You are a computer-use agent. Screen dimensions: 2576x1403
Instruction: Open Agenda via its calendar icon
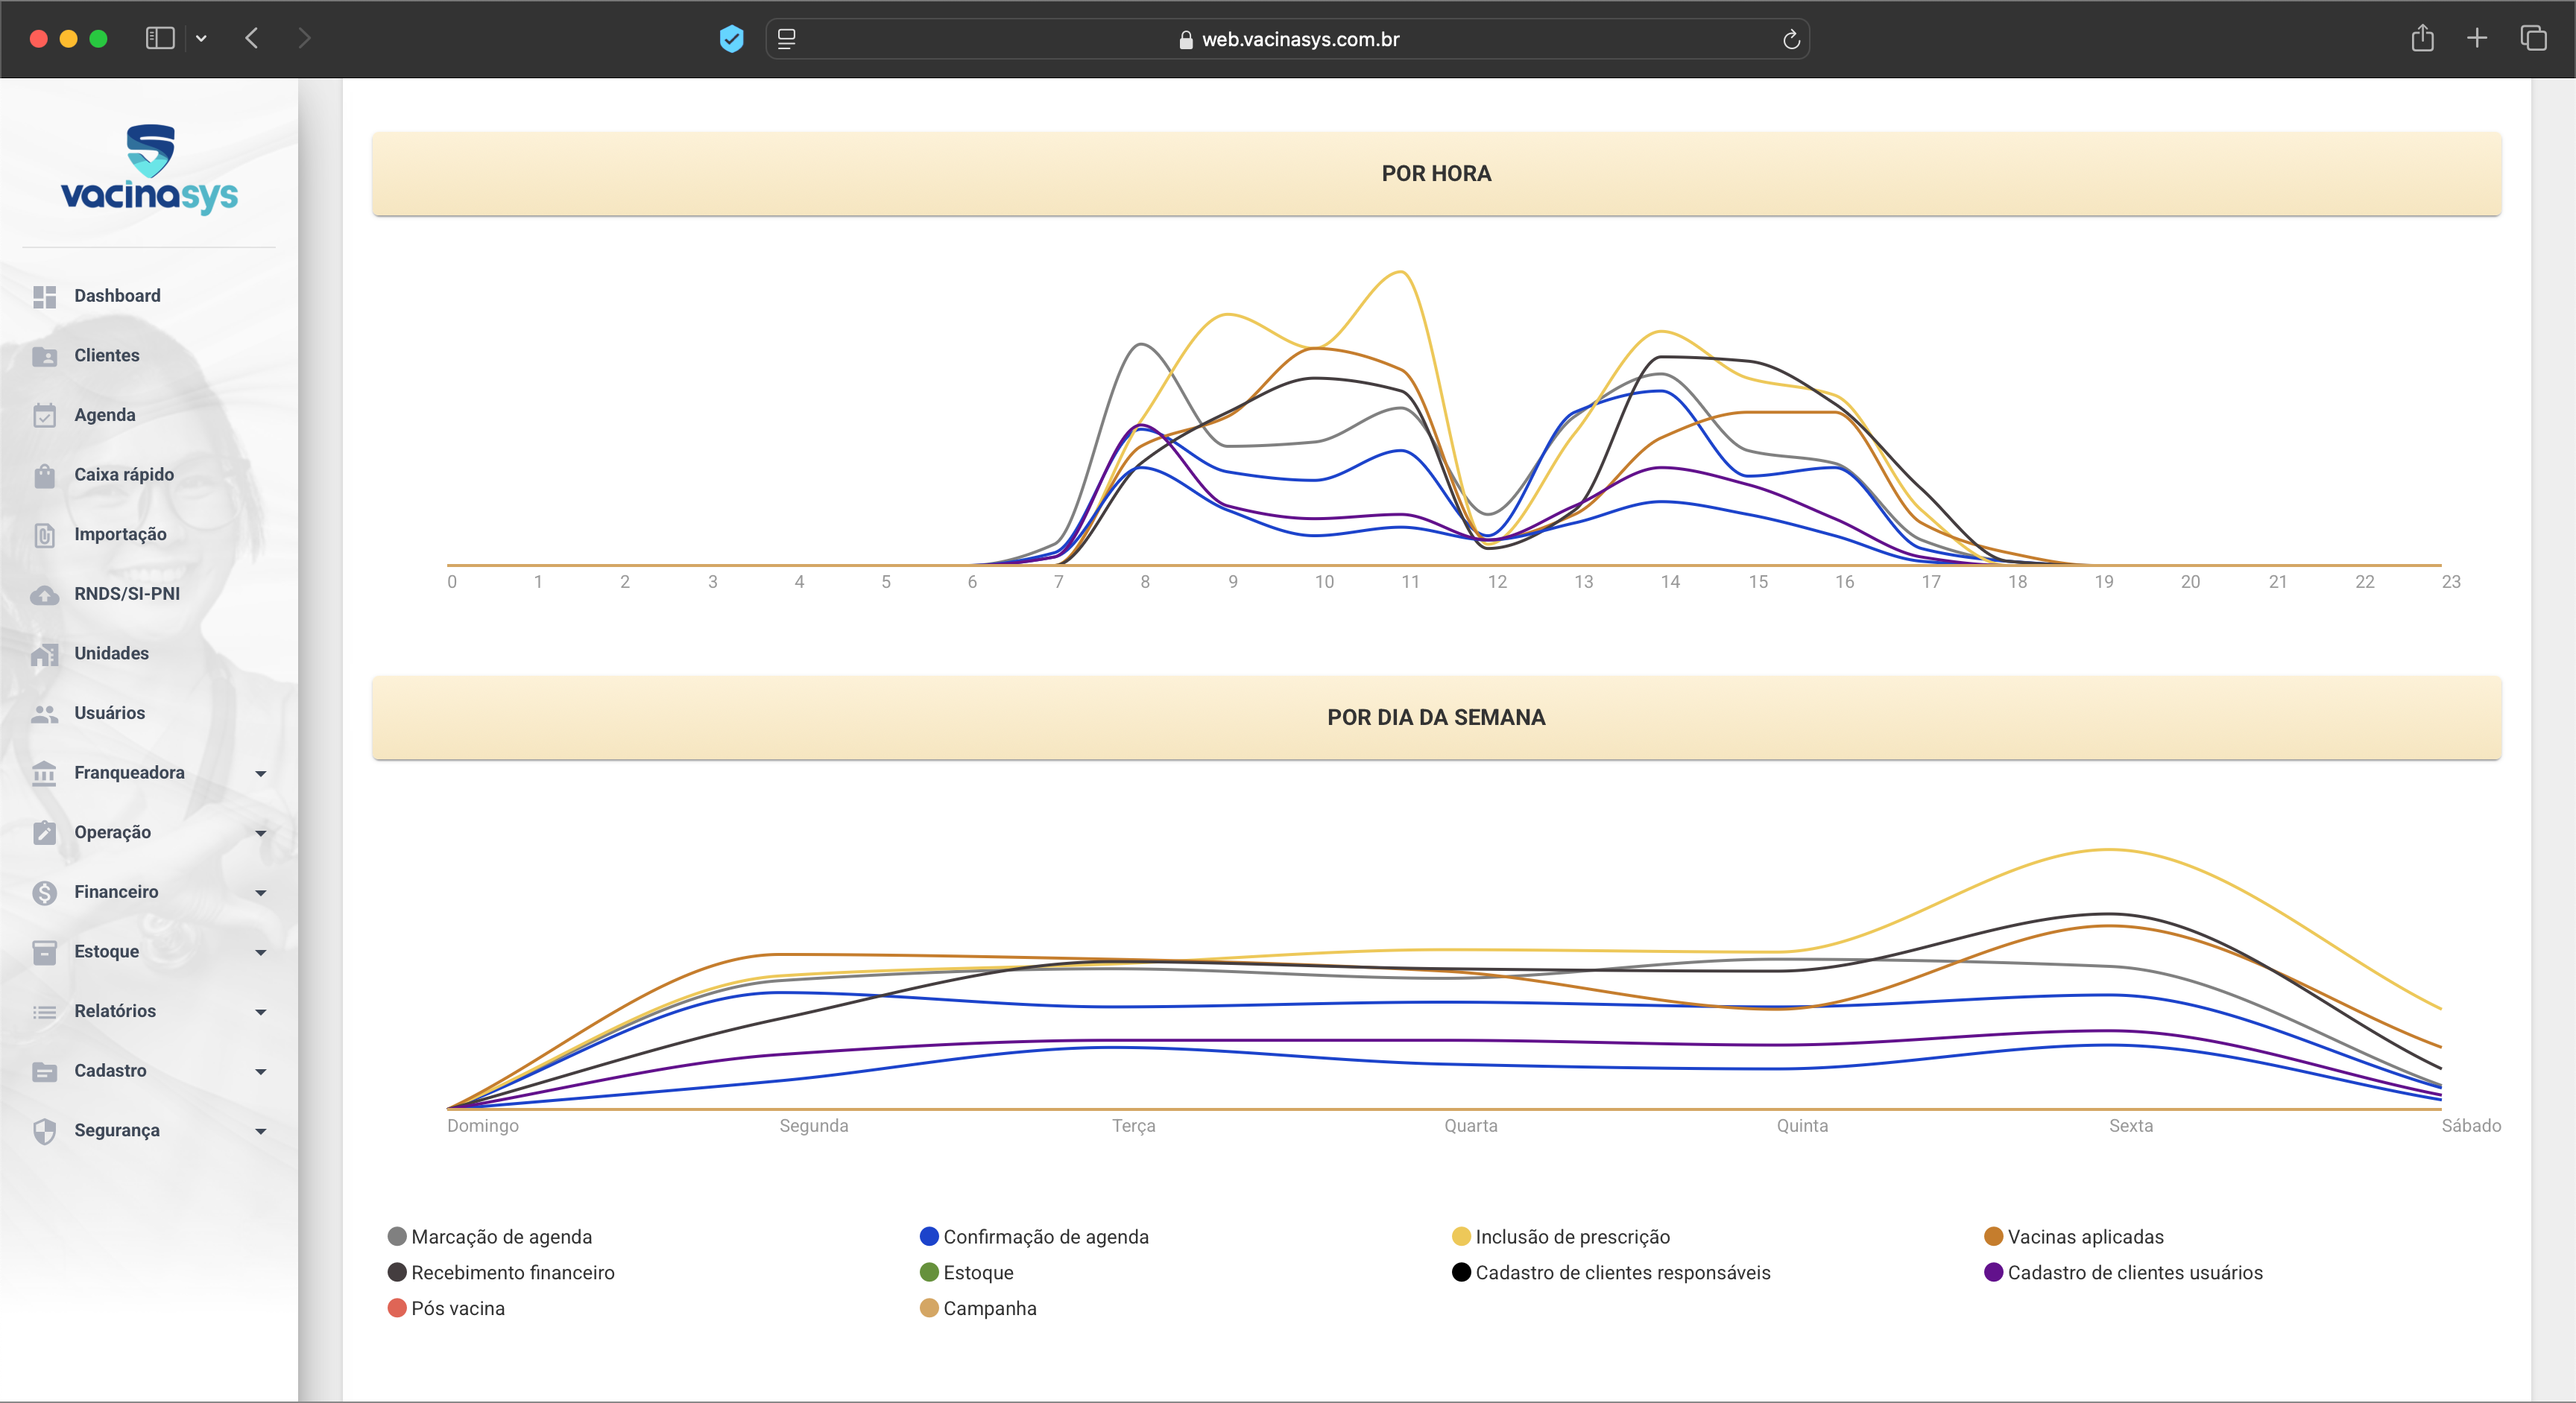tap(44, 415)
